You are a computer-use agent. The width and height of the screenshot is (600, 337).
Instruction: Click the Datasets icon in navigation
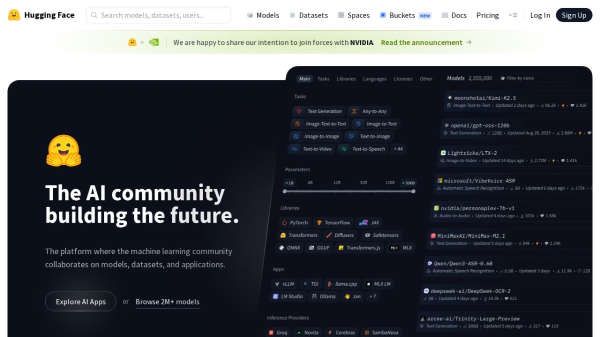(x=292, y=15)
